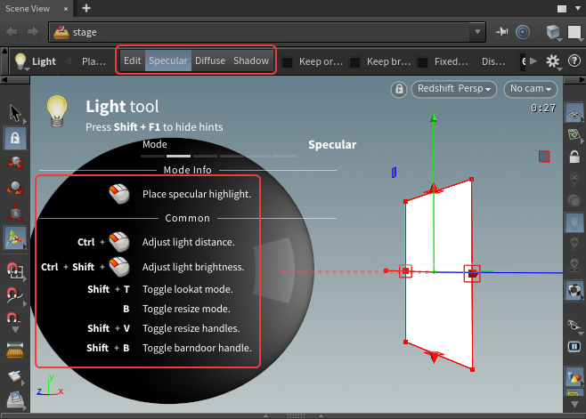
Task: Enable the Keep br... checkbox
Action: click(x=354, y=62)
